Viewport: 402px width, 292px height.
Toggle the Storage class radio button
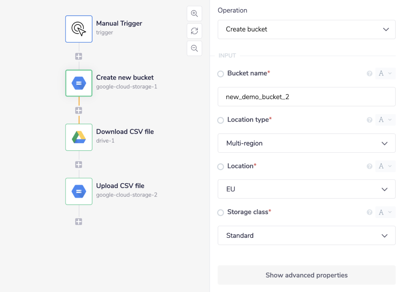[221, 212]
